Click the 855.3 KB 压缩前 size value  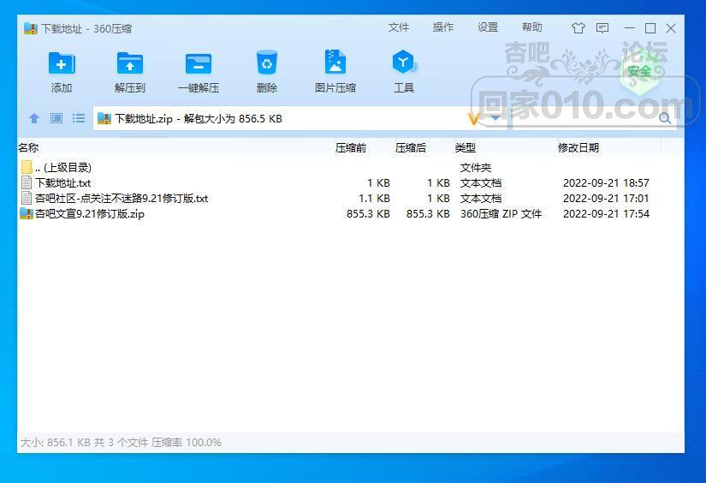pyautogui.click(x=368, y=213)
